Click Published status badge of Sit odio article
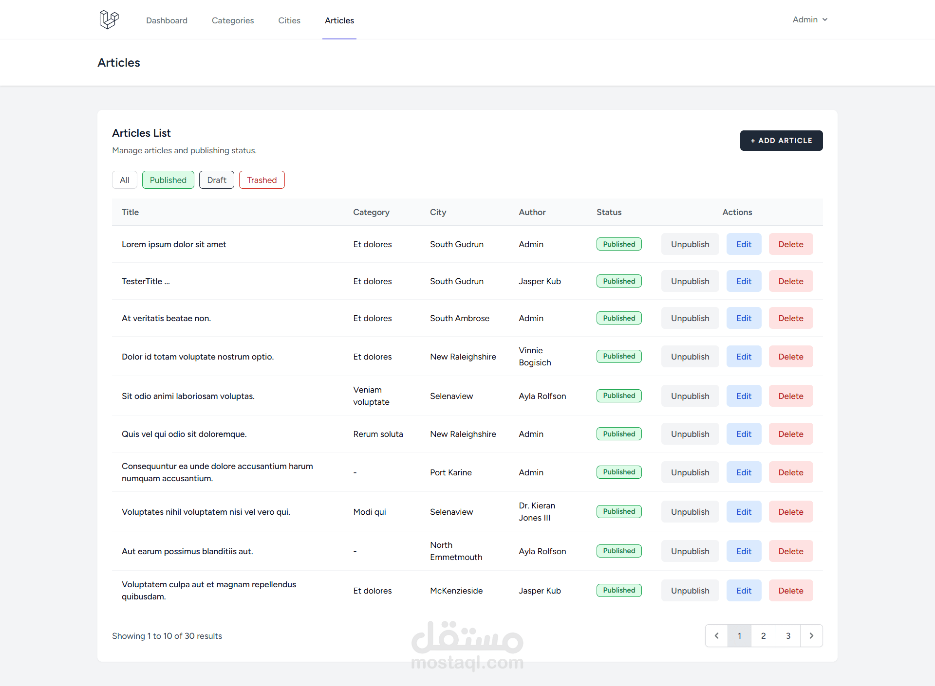This screenshot has width=935, height=686. [x=619, y=396]
